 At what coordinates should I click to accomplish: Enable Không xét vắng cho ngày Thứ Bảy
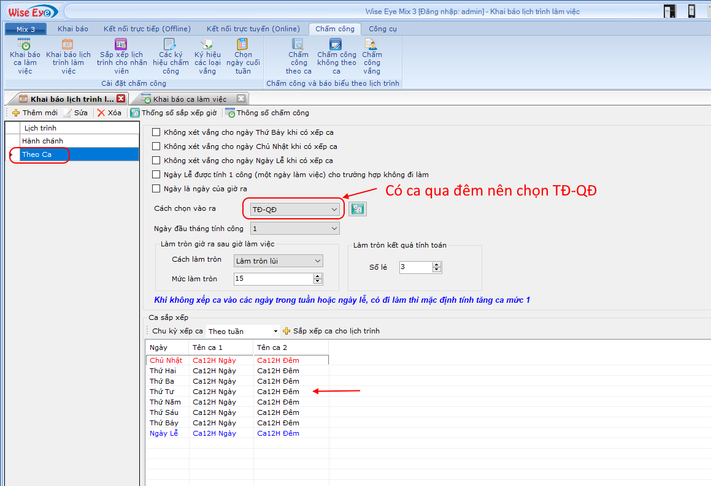tap(156, 132)
